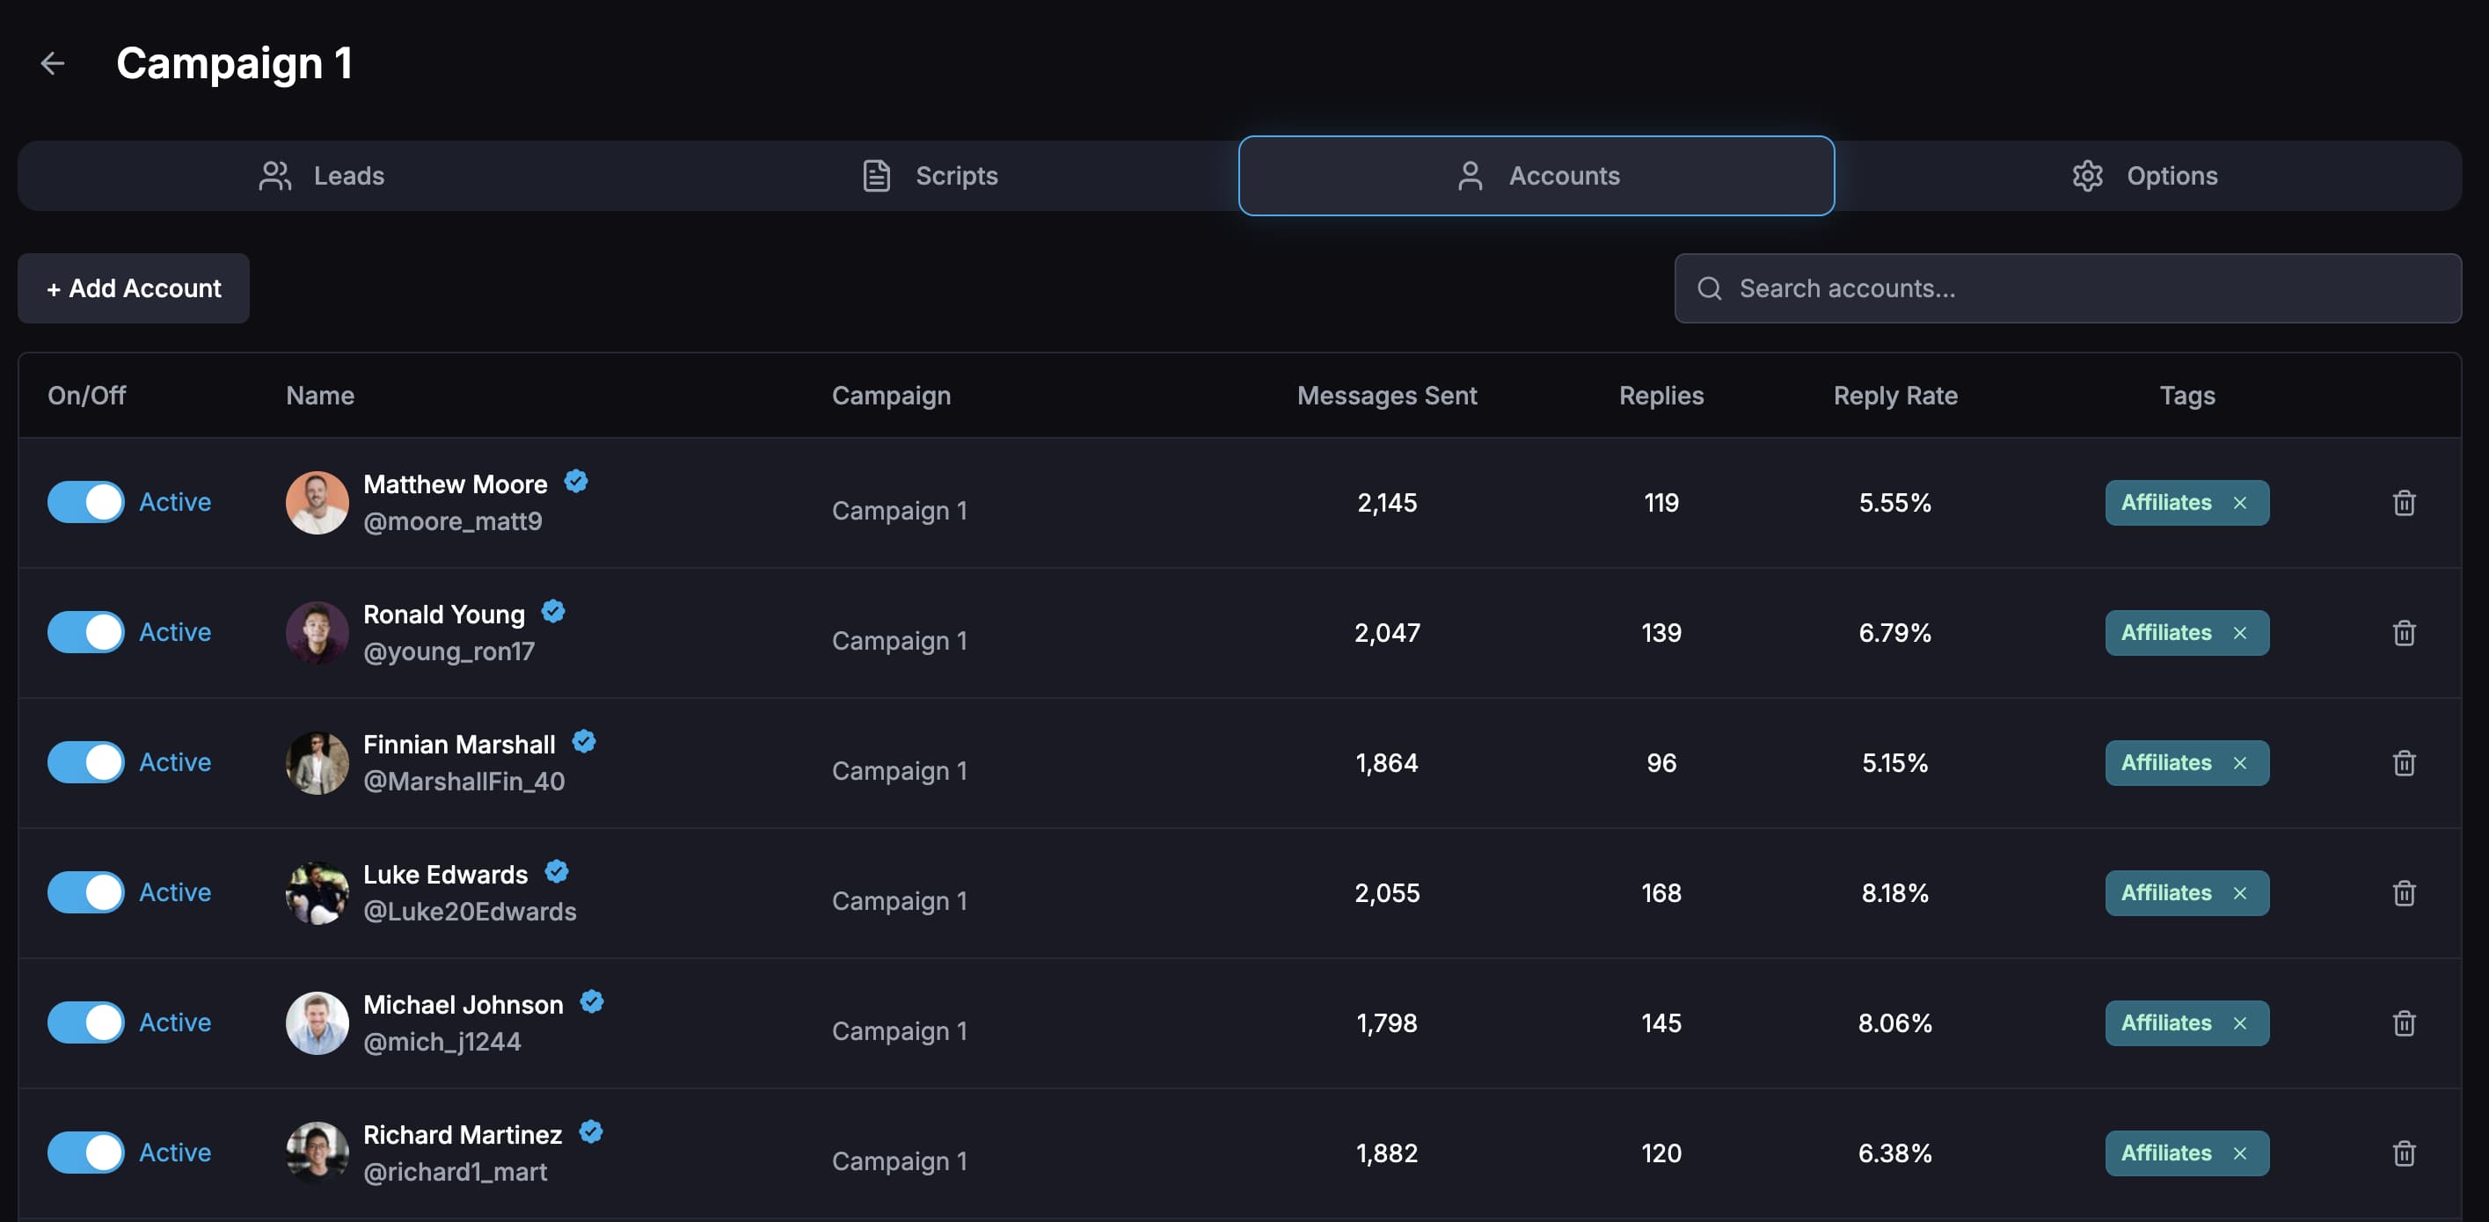The height and width of the screenshot is (1222, 2489).
Task: Select the Affiliates tag on Michael Johnson's row
Action: (x=2166, y=1022)
